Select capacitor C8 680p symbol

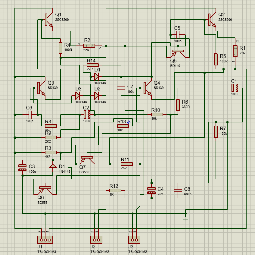tap(178, 190)
